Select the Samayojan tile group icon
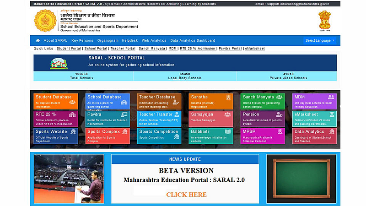 (227, 114)
